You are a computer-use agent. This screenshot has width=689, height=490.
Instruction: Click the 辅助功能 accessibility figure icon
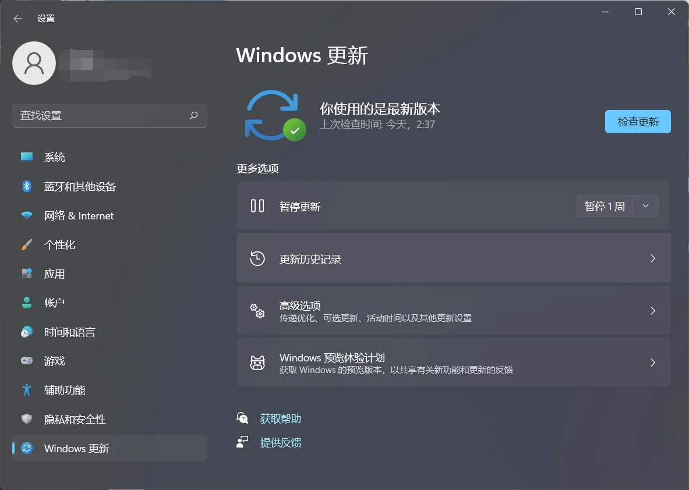27,390
